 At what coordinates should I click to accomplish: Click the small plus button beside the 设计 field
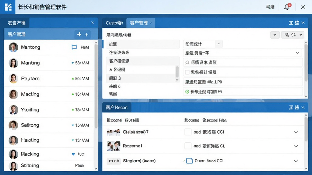point(219,44)
